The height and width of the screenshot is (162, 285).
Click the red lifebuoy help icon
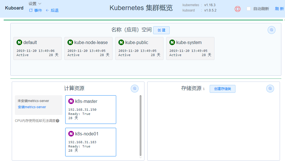tap(238, 9)
